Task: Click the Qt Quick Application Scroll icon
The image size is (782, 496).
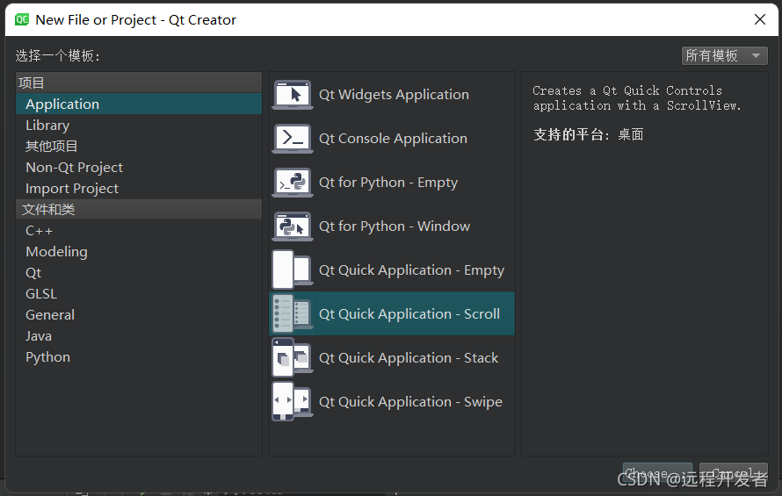Action: [293, 313]
